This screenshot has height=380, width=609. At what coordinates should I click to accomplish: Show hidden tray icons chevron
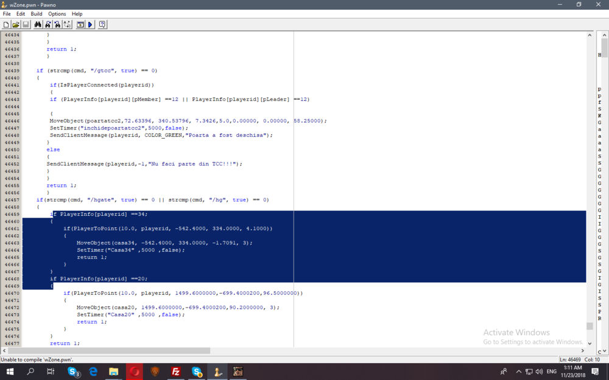pyautogui.click(x=518, y=371)
